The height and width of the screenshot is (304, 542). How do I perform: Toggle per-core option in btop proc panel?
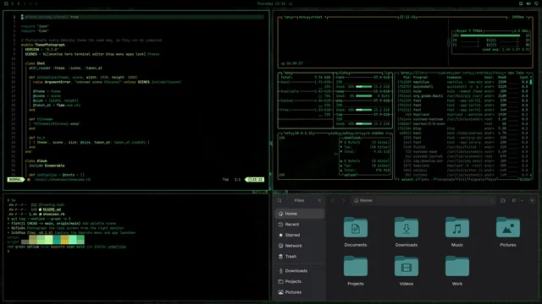point(462,73)
